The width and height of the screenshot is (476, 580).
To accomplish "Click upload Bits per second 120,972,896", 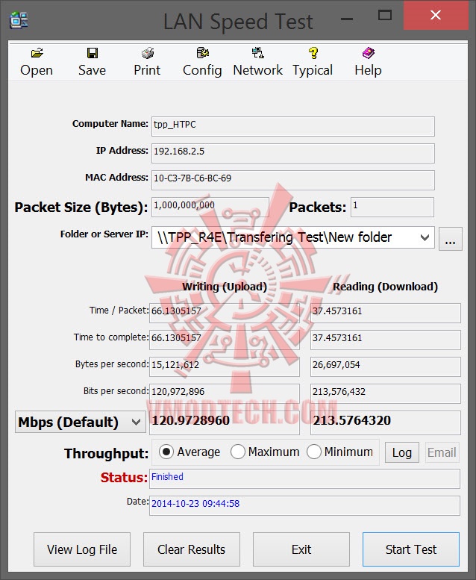I will [x=225, y=393].
